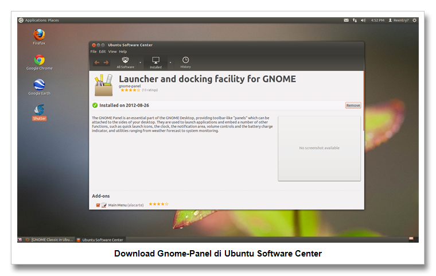Click show desktop icon in bottom panel
The width and height of the screenshot is (436, 276).
tap(20, 239)
